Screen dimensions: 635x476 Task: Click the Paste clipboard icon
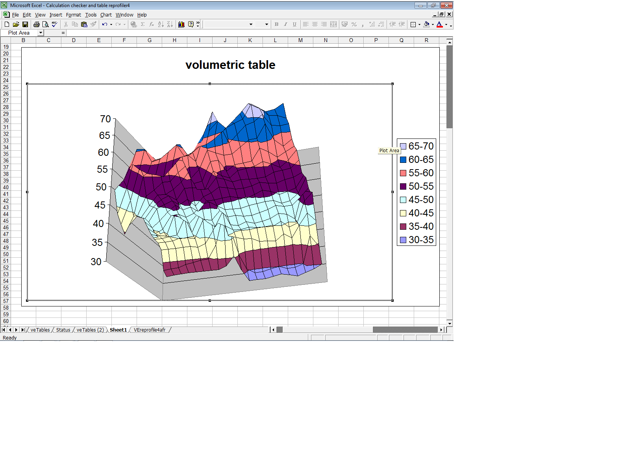click(84, 24)
